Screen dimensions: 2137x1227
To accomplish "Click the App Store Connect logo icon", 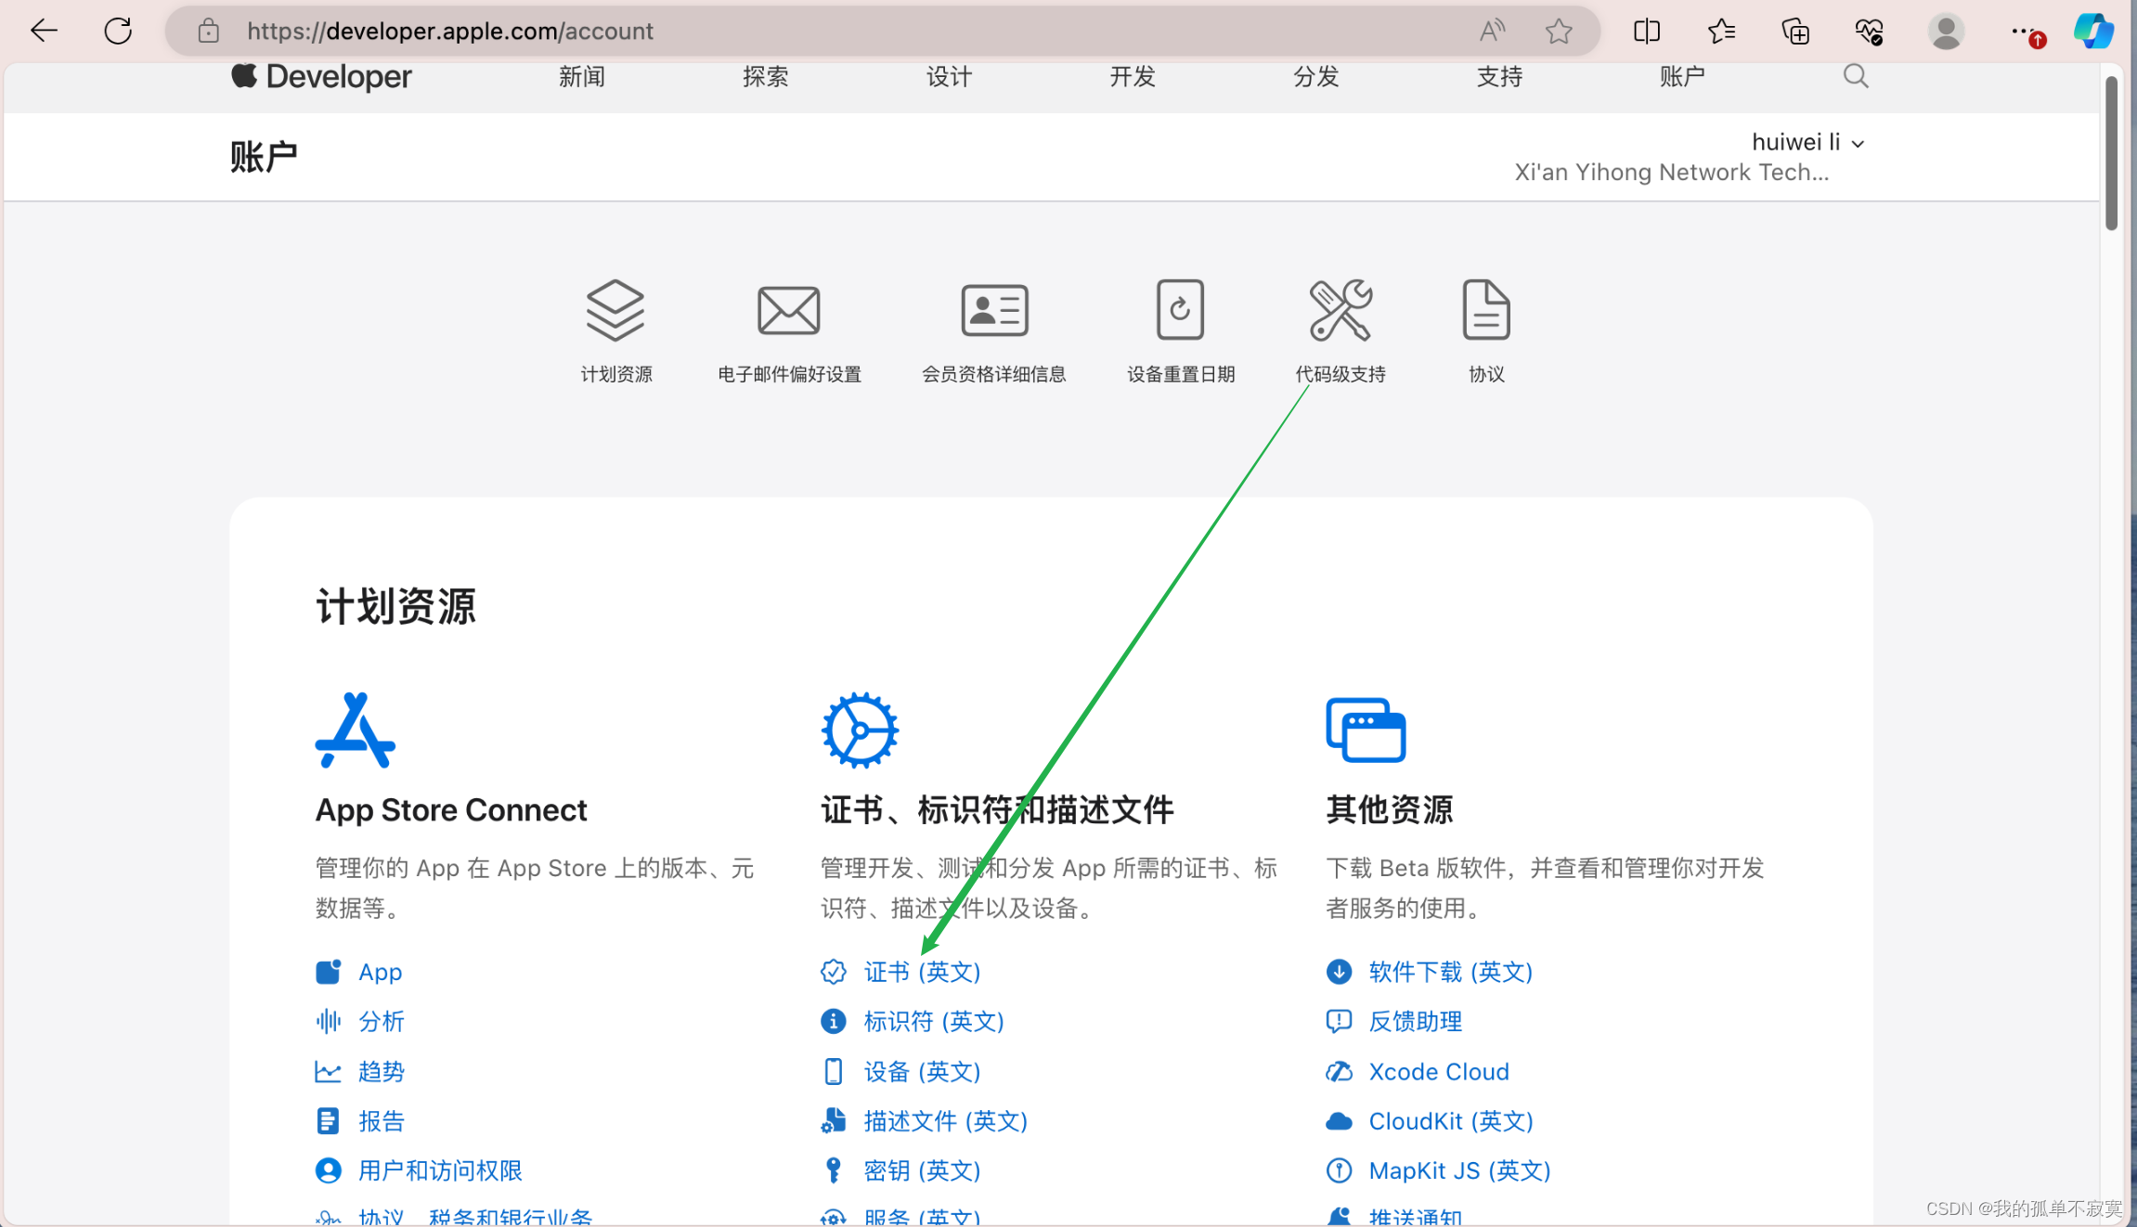I will [356, 730].
